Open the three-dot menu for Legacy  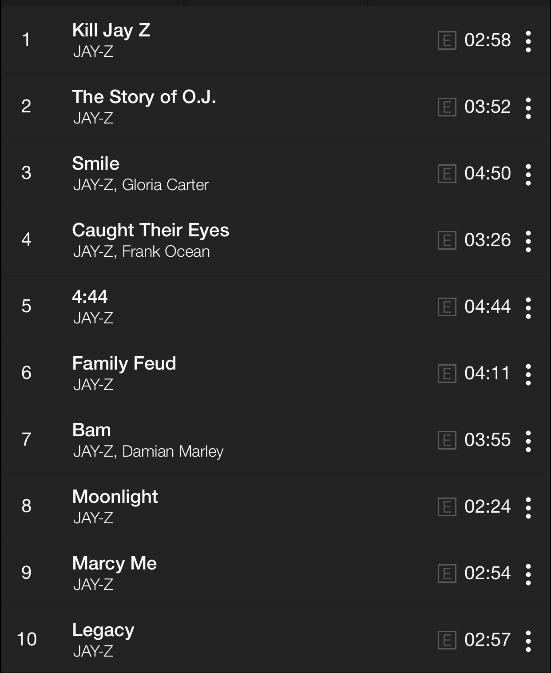tap(528, 641)
